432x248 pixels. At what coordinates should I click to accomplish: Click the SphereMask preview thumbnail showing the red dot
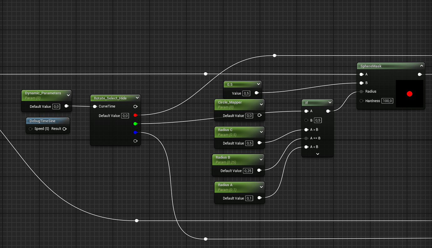point(409,94)
